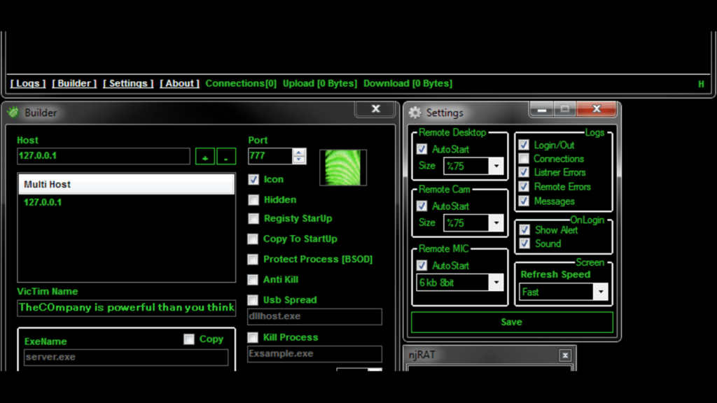Enable the Hidden checkbox
This screenshot has height=403, width=717.
253,199
